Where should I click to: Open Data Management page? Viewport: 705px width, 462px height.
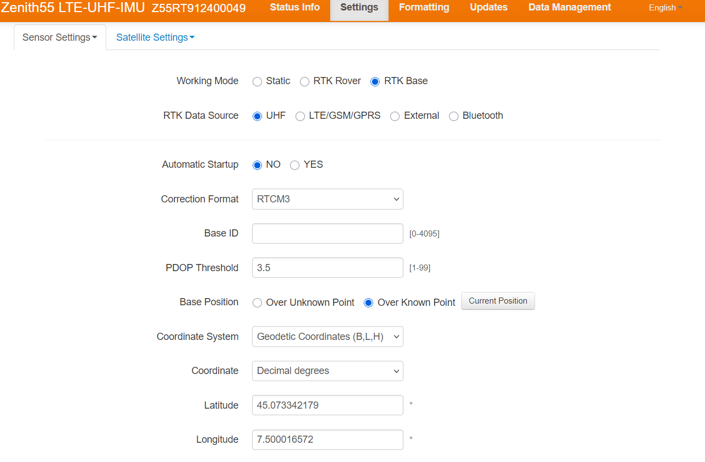(570, 8)
